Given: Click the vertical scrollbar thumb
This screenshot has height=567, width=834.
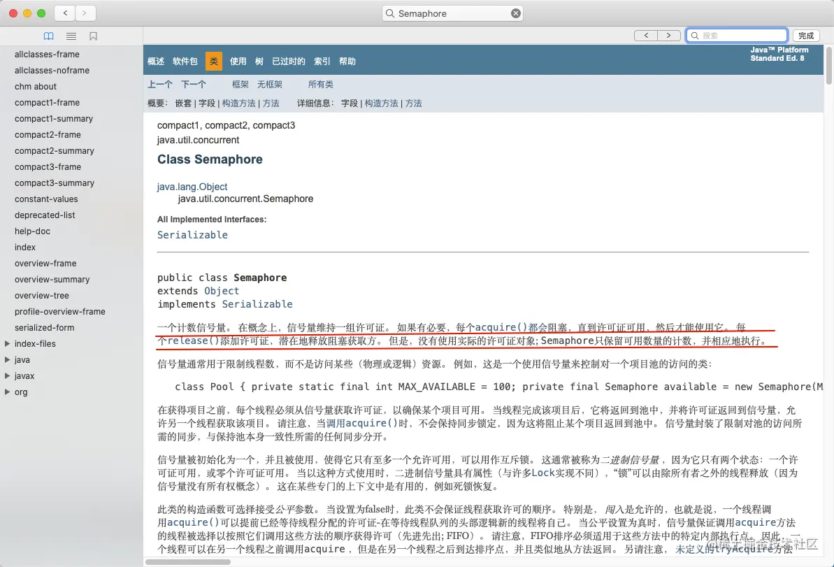Looking at the screenshot, I should (x=828, y=66).
